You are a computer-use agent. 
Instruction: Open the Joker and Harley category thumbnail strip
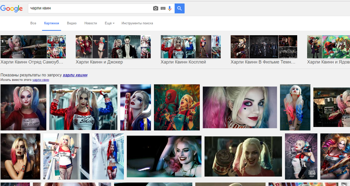point(113,47)
